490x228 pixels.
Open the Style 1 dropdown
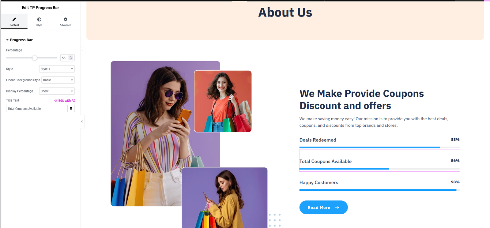tap(57, 69)
